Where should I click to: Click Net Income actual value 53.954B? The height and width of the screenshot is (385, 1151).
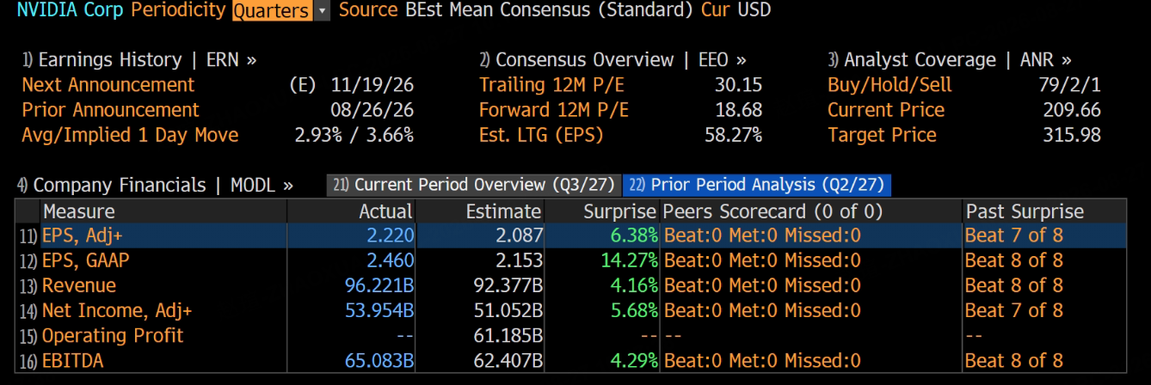coord(379,310)
